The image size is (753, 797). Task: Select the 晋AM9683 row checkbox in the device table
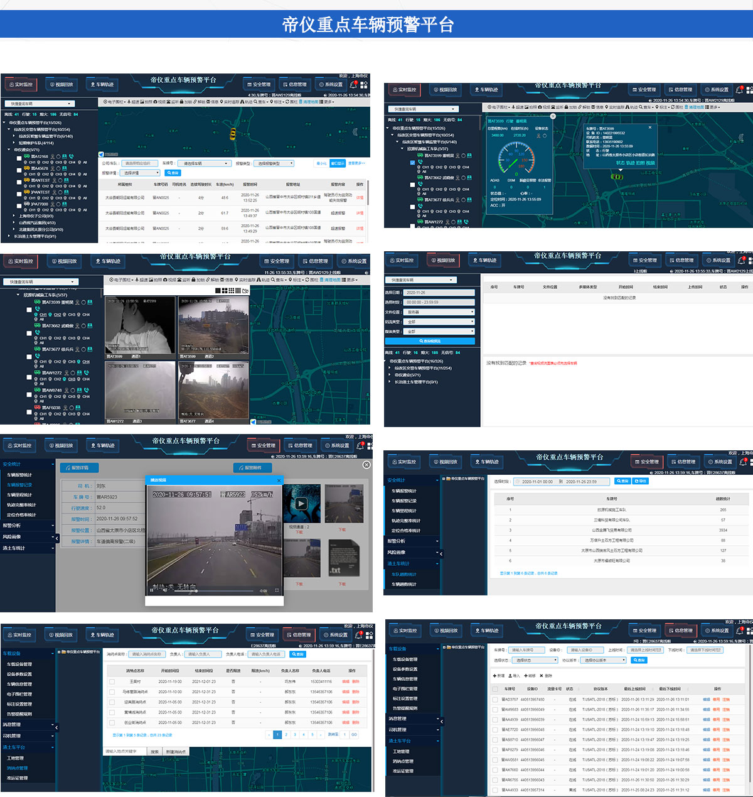coord(495,710)
